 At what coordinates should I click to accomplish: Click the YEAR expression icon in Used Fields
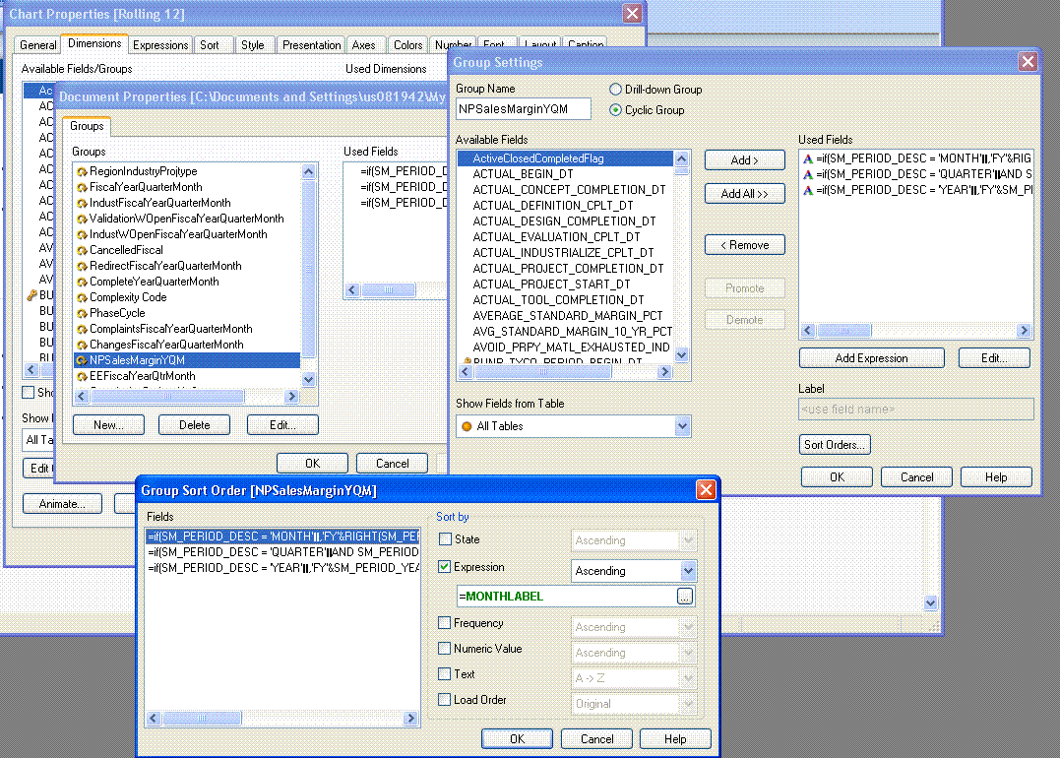pyautogui.click(x=808, y=190)
